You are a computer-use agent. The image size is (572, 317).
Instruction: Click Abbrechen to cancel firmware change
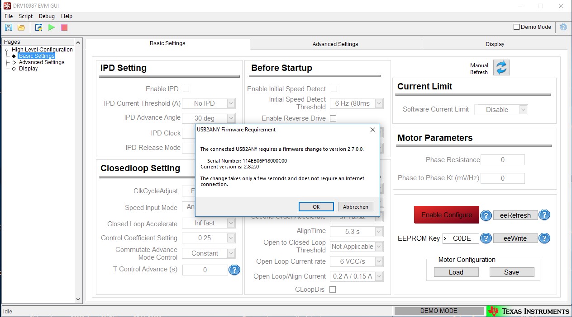click(x=356, y=207)
